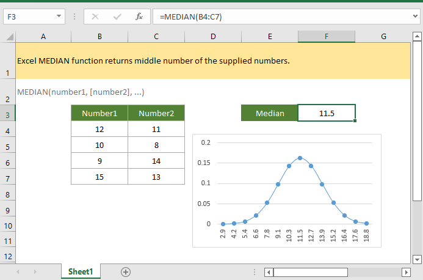The image size is (423, 280).
Task: Click the previous sheet navigation arrow
Action: point(18,271)
